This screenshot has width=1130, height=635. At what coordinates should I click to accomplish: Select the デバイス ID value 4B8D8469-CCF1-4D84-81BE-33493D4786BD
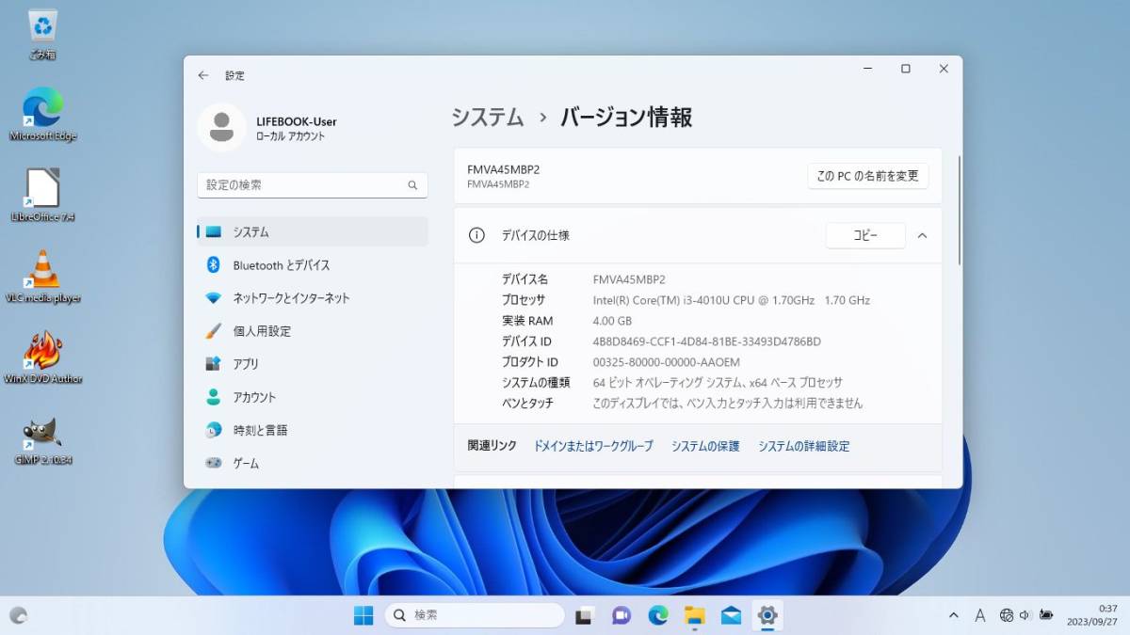pos(706,341)
